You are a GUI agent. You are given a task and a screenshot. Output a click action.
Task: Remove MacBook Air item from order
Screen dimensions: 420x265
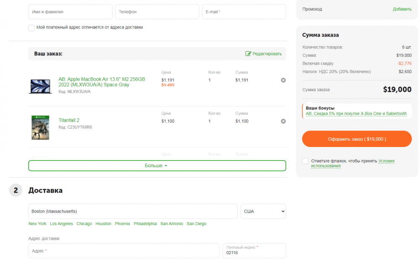pos(283,80)
